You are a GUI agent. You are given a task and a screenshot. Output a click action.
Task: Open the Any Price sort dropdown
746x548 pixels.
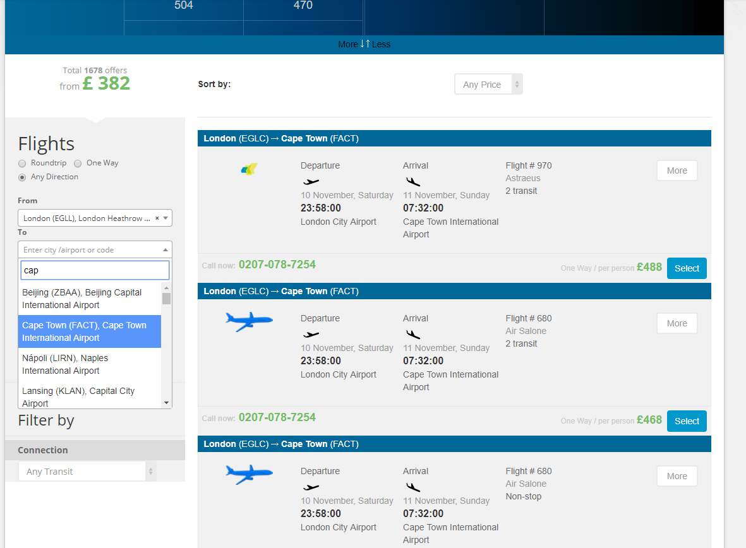coord(488,85)
